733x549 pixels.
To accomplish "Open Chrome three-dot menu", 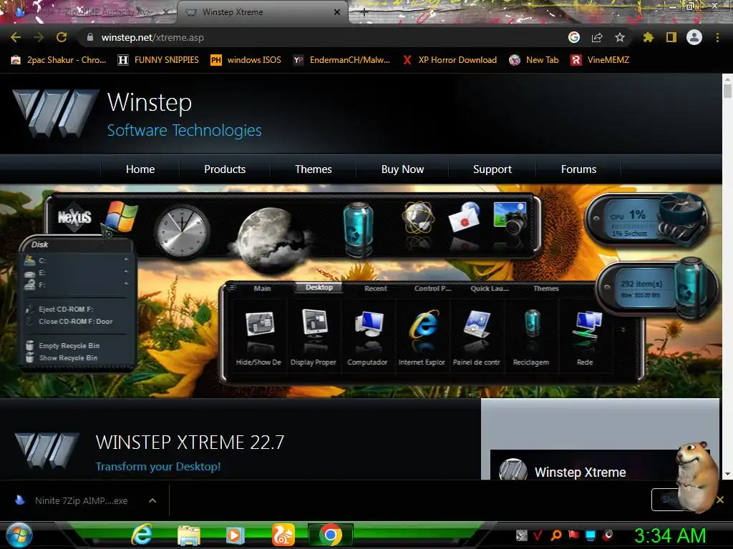I will coord(717,37).
